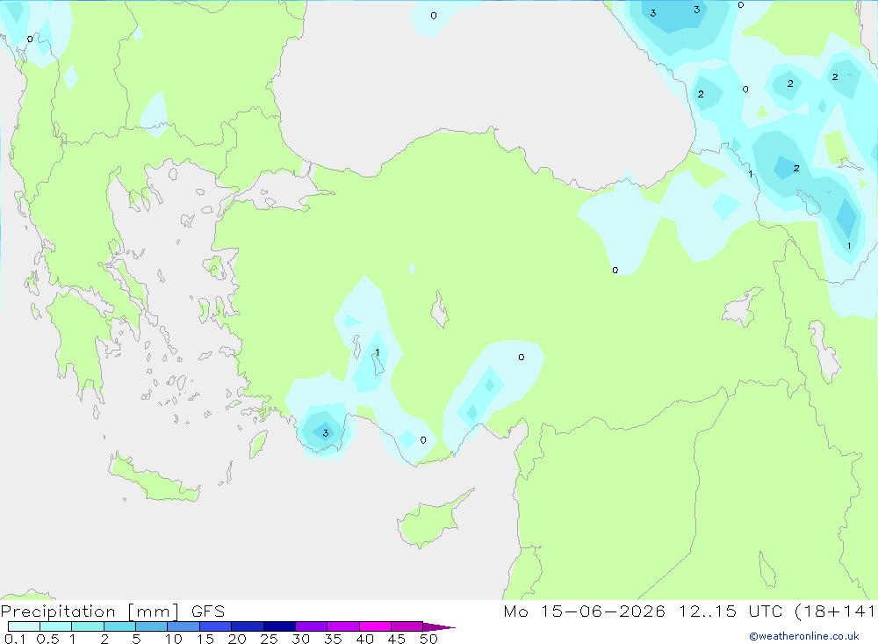Pick the legend swatch between 0.5 and 1
878x644 pixels.
pyautogui.click(x=56, y=626)
